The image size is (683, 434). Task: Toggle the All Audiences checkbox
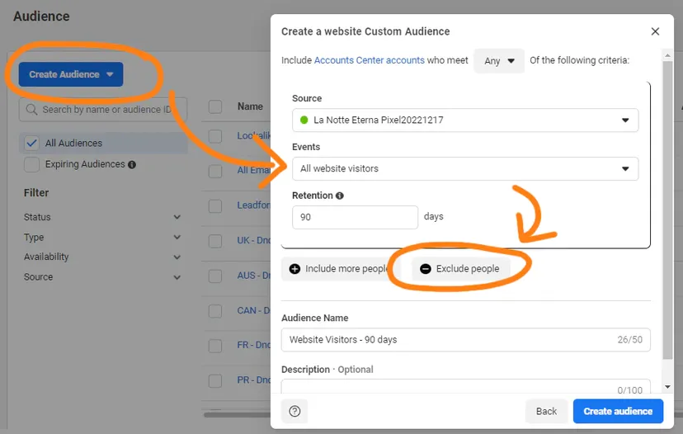[32, 143]
